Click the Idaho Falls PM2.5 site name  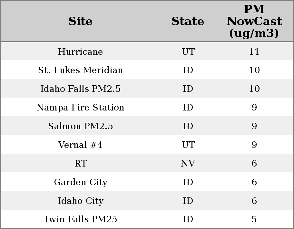(x=81, y=89)
